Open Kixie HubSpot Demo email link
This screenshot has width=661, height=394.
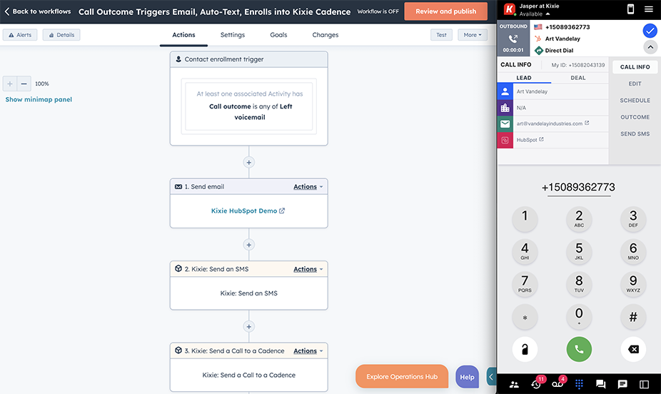[248, 211]
